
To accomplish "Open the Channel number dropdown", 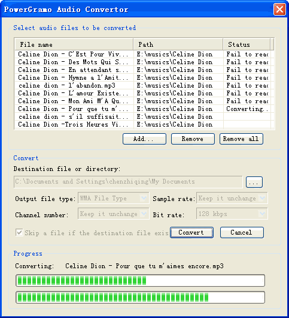I will coord(114,214).
